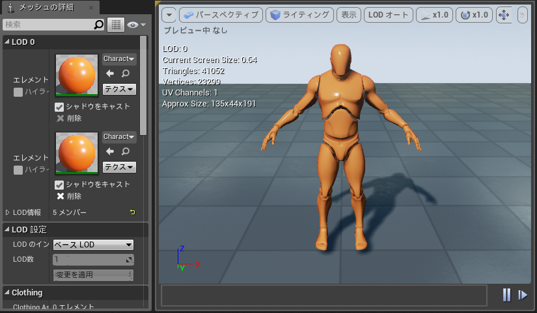
Task: Click the first material's use-selected arrow icon
Action: click(110, 74)
